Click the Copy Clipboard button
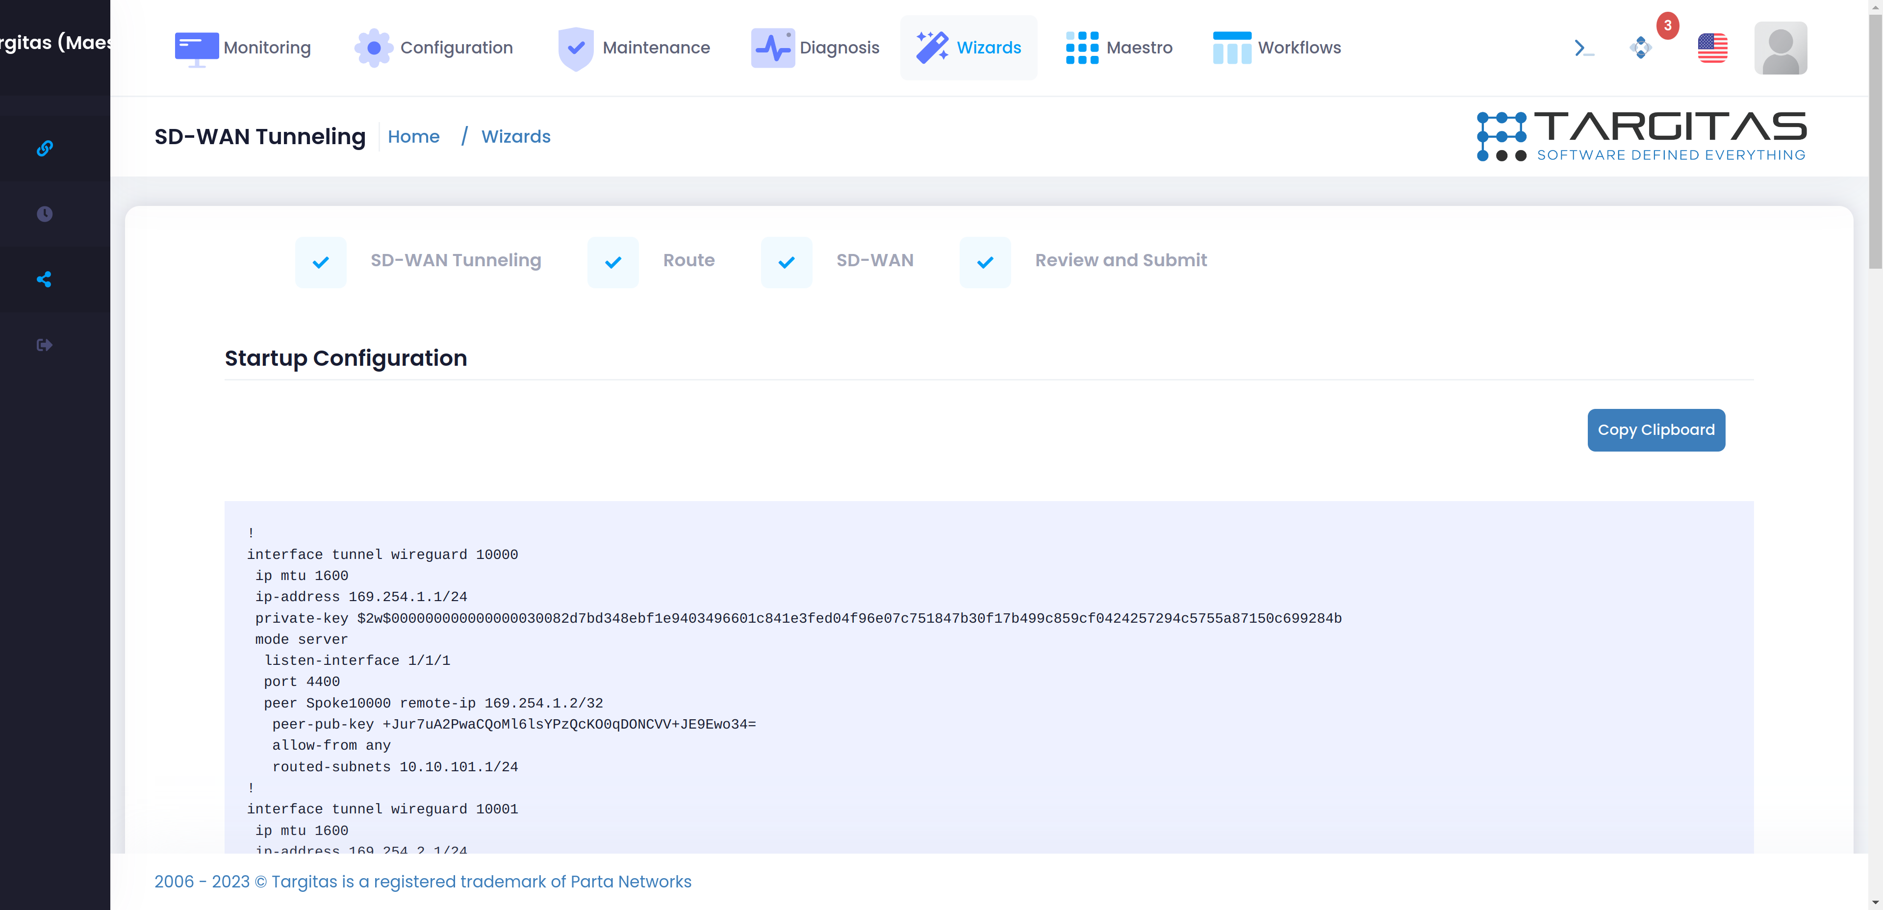This screenshot has width=1883, height=910. point(1656,430)
